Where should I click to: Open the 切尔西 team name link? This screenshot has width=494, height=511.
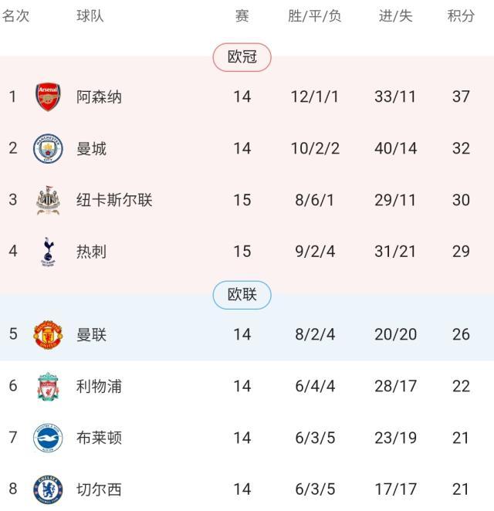pos(99,489)
